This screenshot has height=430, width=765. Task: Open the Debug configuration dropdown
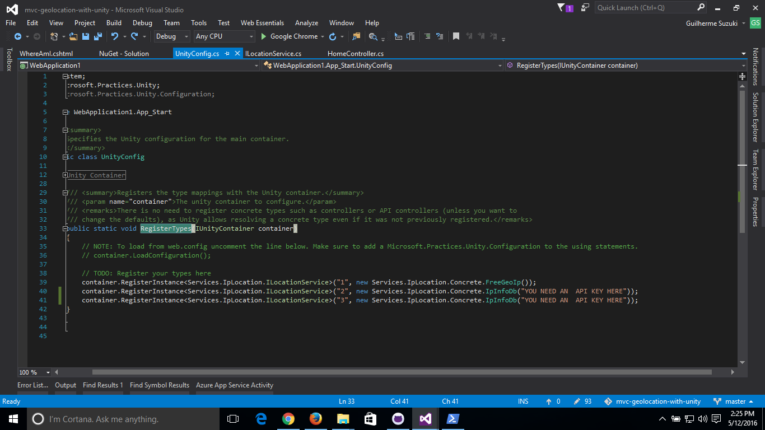172,36
